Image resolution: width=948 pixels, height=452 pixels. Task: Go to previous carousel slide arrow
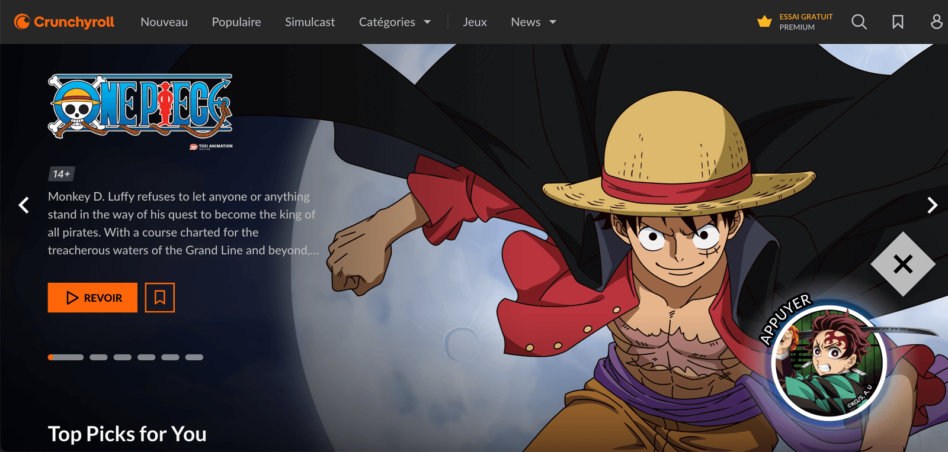click(x=24, y=205)
